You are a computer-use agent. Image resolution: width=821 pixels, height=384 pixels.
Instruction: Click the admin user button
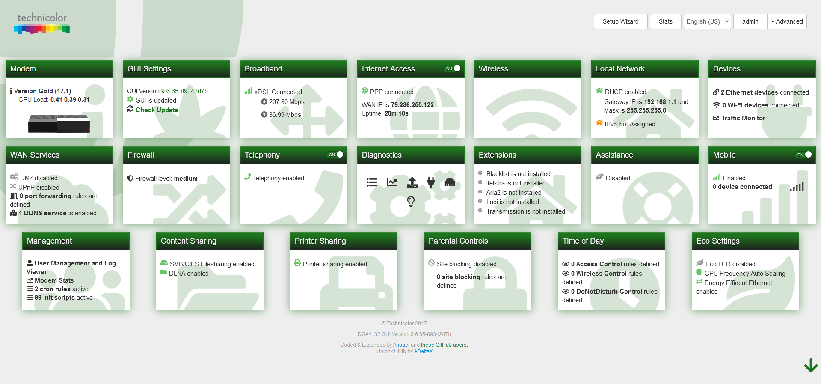pos(750,21)
